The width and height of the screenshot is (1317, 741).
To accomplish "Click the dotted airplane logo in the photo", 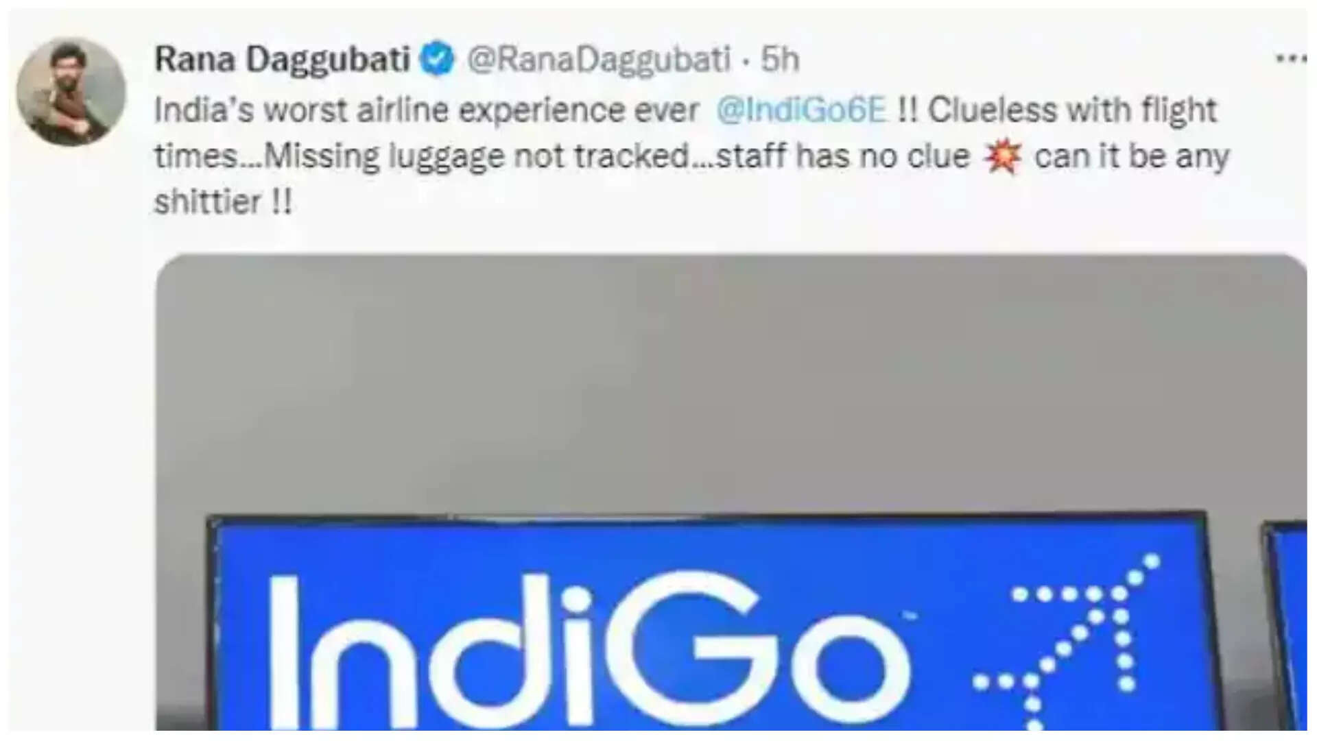I will tap(1068, 641).
